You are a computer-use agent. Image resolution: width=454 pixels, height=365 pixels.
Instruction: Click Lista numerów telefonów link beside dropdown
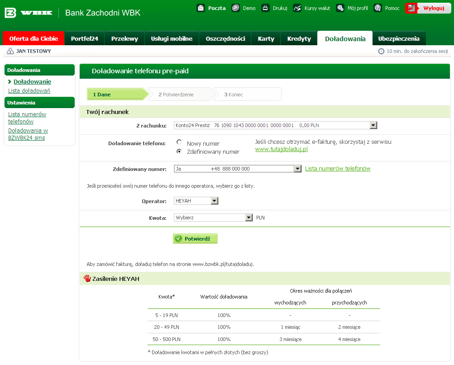(x=338, y=169)
